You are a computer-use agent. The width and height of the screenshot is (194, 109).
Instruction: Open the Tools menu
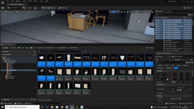tap(24, 1)
